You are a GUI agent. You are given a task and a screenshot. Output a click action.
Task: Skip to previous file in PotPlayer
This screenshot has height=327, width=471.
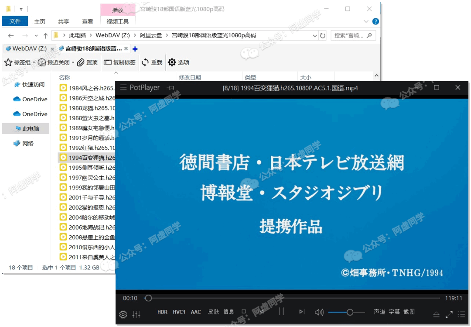tap(261, 312)
